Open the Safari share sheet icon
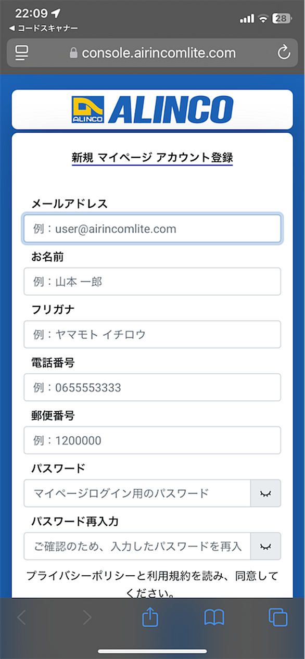This screenshot has height=659, width=305. 150,617
